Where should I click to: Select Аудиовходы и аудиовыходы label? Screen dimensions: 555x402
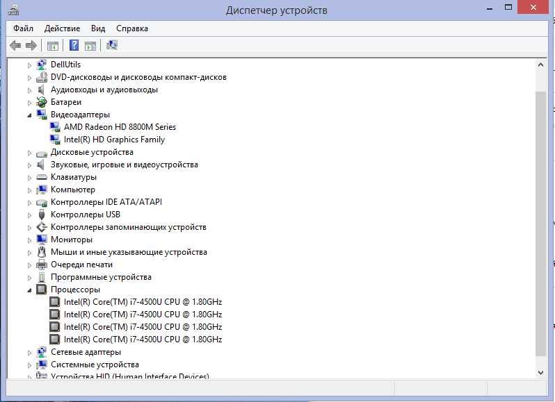104,90
